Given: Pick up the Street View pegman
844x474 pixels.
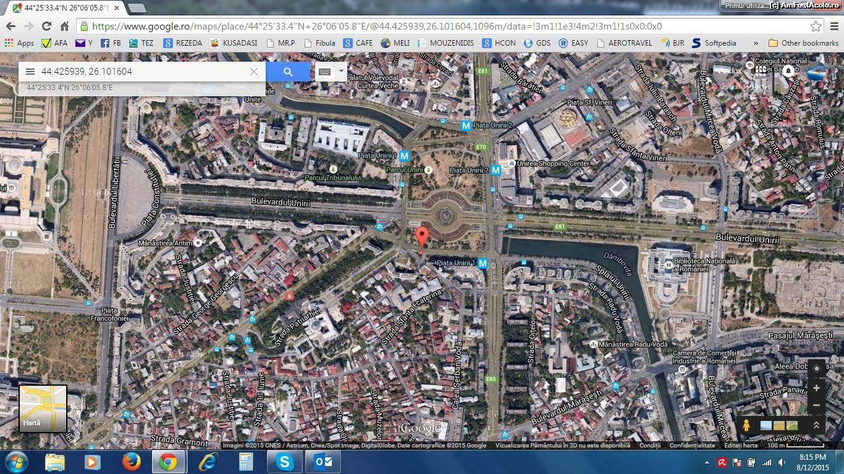Looking at the screenshot, I should [x=746, y=425].
